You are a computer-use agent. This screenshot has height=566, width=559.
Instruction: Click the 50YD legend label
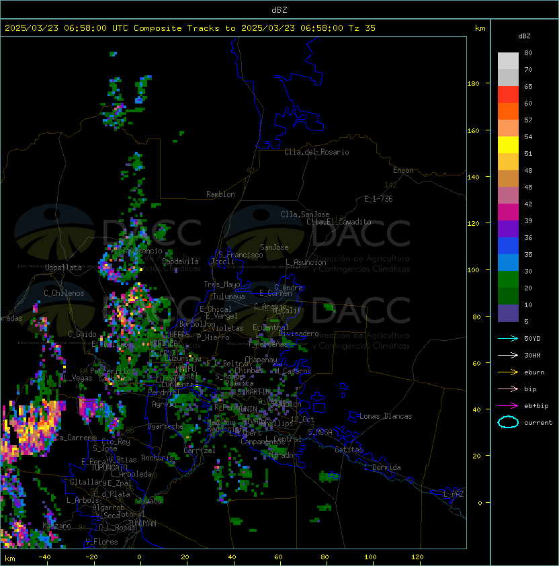click(x=532, y=338)
